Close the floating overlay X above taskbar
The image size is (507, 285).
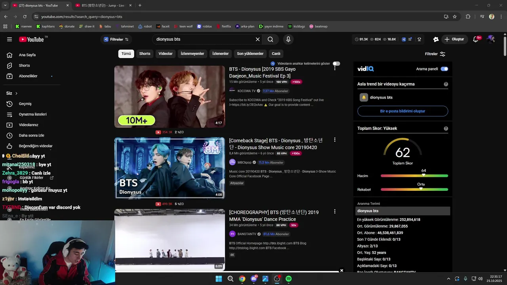tap(341, 271)
